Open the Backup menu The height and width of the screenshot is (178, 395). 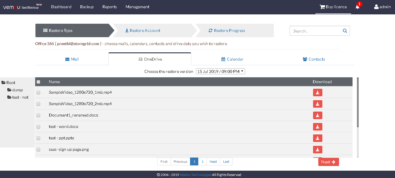coord(87,7)
